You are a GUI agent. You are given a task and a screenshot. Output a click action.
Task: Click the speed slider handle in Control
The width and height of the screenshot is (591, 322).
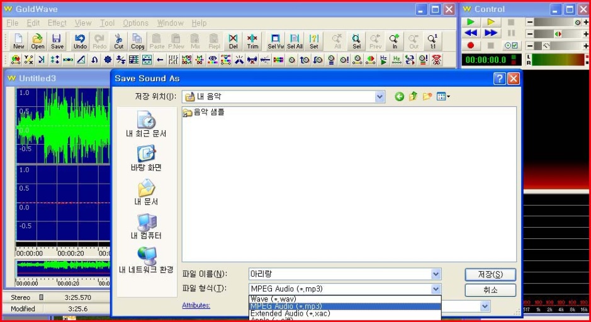pyautogui.click(x=546, y=46)
